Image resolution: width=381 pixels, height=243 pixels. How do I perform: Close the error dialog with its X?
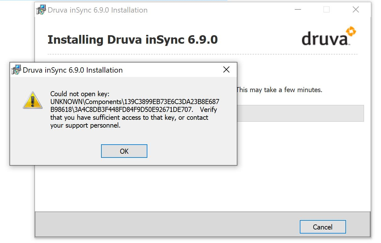point(226,70)
